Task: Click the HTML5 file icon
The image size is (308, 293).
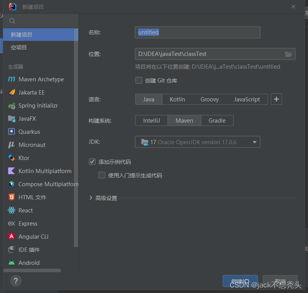Action: tap(12, 197)
